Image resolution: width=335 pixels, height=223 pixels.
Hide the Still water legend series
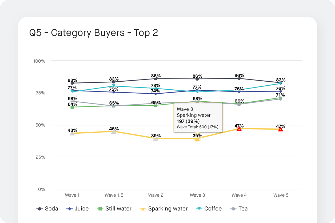point(114,209)
